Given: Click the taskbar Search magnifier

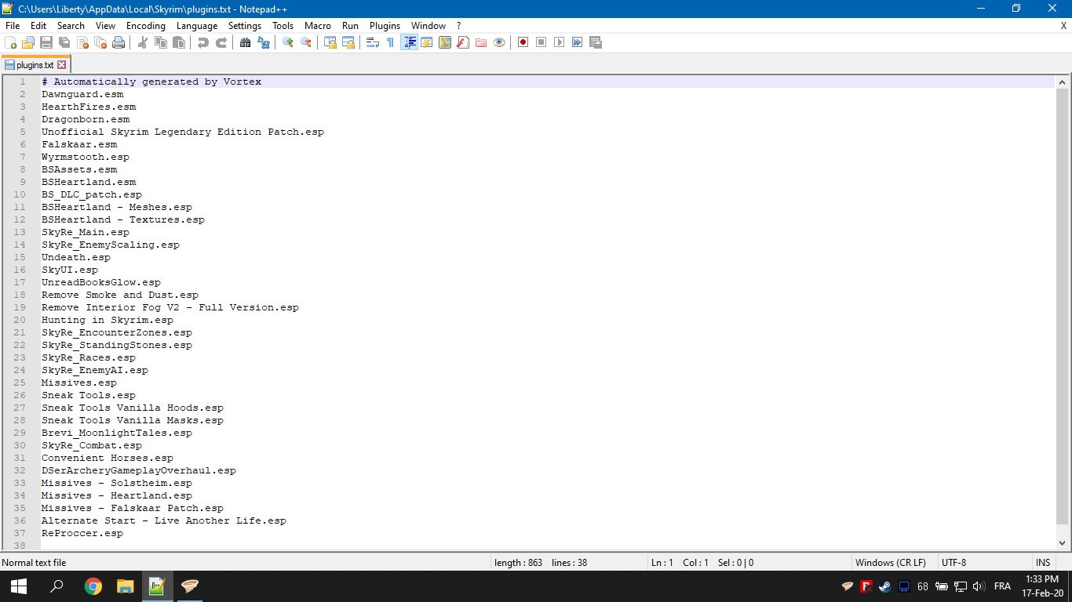Looking at the screenshot, I should (57, 586).
